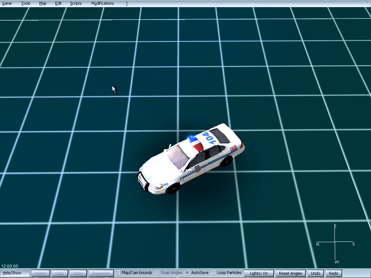Click the Paste button

(x=78, y=273)
